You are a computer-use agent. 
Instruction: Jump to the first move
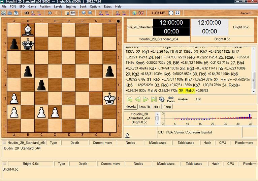pyautogui.click(x=129, y=99)
